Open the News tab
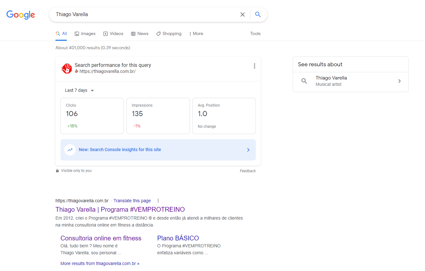This screenshot has height=271, width=425. click(x=140, y=34)
